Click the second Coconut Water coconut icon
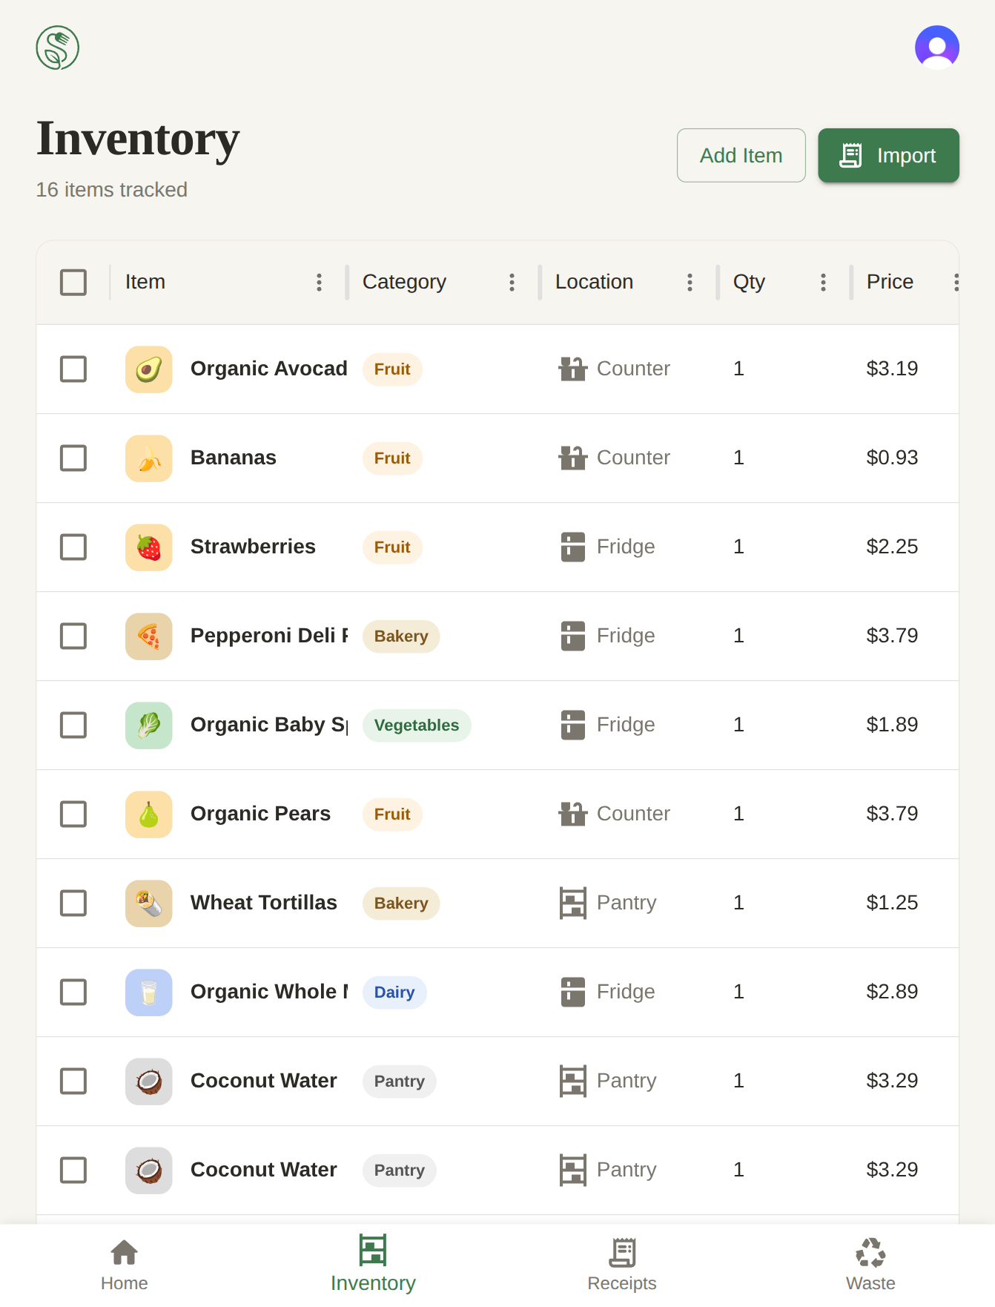Image resolution: width=995 pixels, height=1307 pixels. pyautogui.click(x=149, y=1171)
